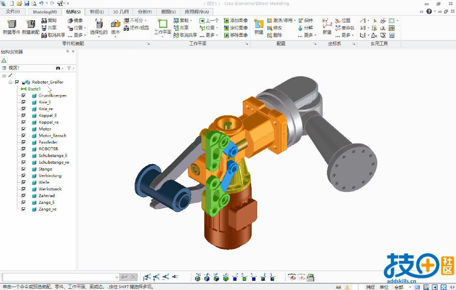Open the 文件(F) menu

pyautogui.click(x=13, y=12)
